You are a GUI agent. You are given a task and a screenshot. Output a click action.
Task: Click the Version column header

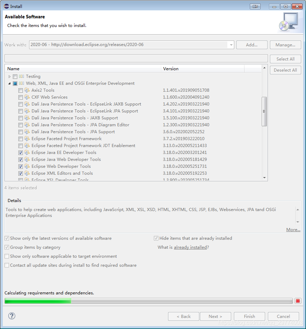coord(203,68)
